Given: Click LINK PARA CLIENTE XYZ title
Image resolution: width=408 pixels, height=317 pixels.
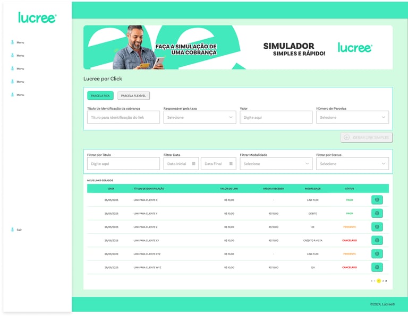Looking at the screenshot, I should click(147, 254).
